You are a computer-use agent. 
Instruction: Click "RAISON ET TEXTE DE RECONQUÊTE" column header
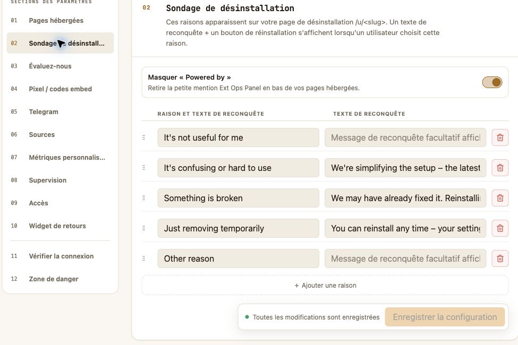point(211,114)
